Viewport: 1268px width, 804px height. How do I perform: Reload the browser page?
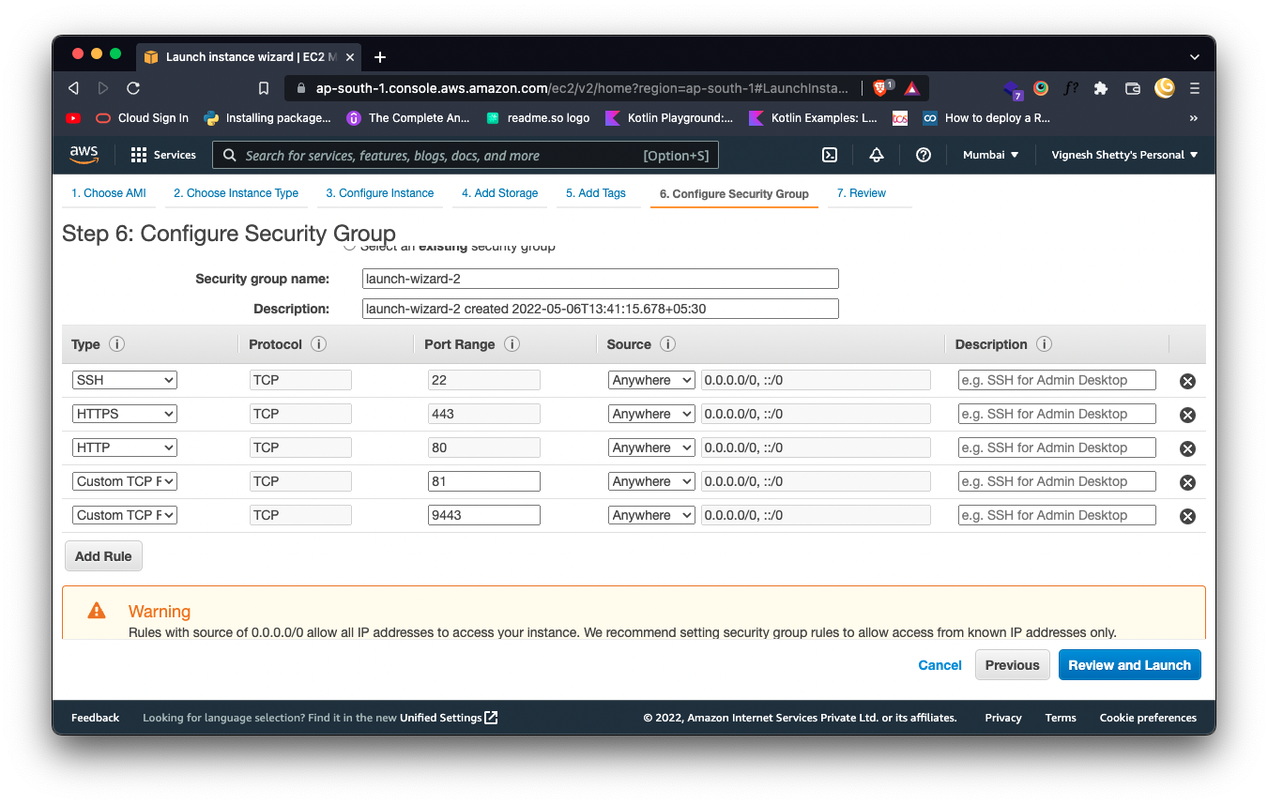pos(133,88)
